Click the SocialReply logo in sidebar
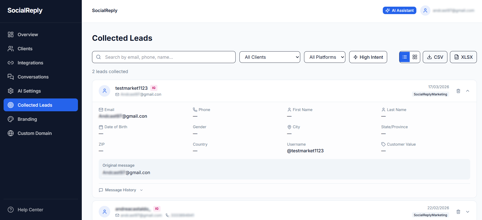Viewport: 482px width, 220px height. coord(25,11)
